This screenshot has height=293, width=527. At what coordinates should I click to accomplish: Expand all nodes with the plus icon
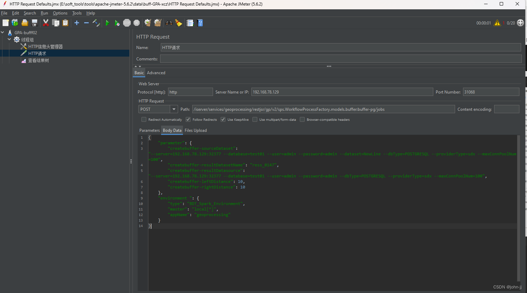point(77,23)
